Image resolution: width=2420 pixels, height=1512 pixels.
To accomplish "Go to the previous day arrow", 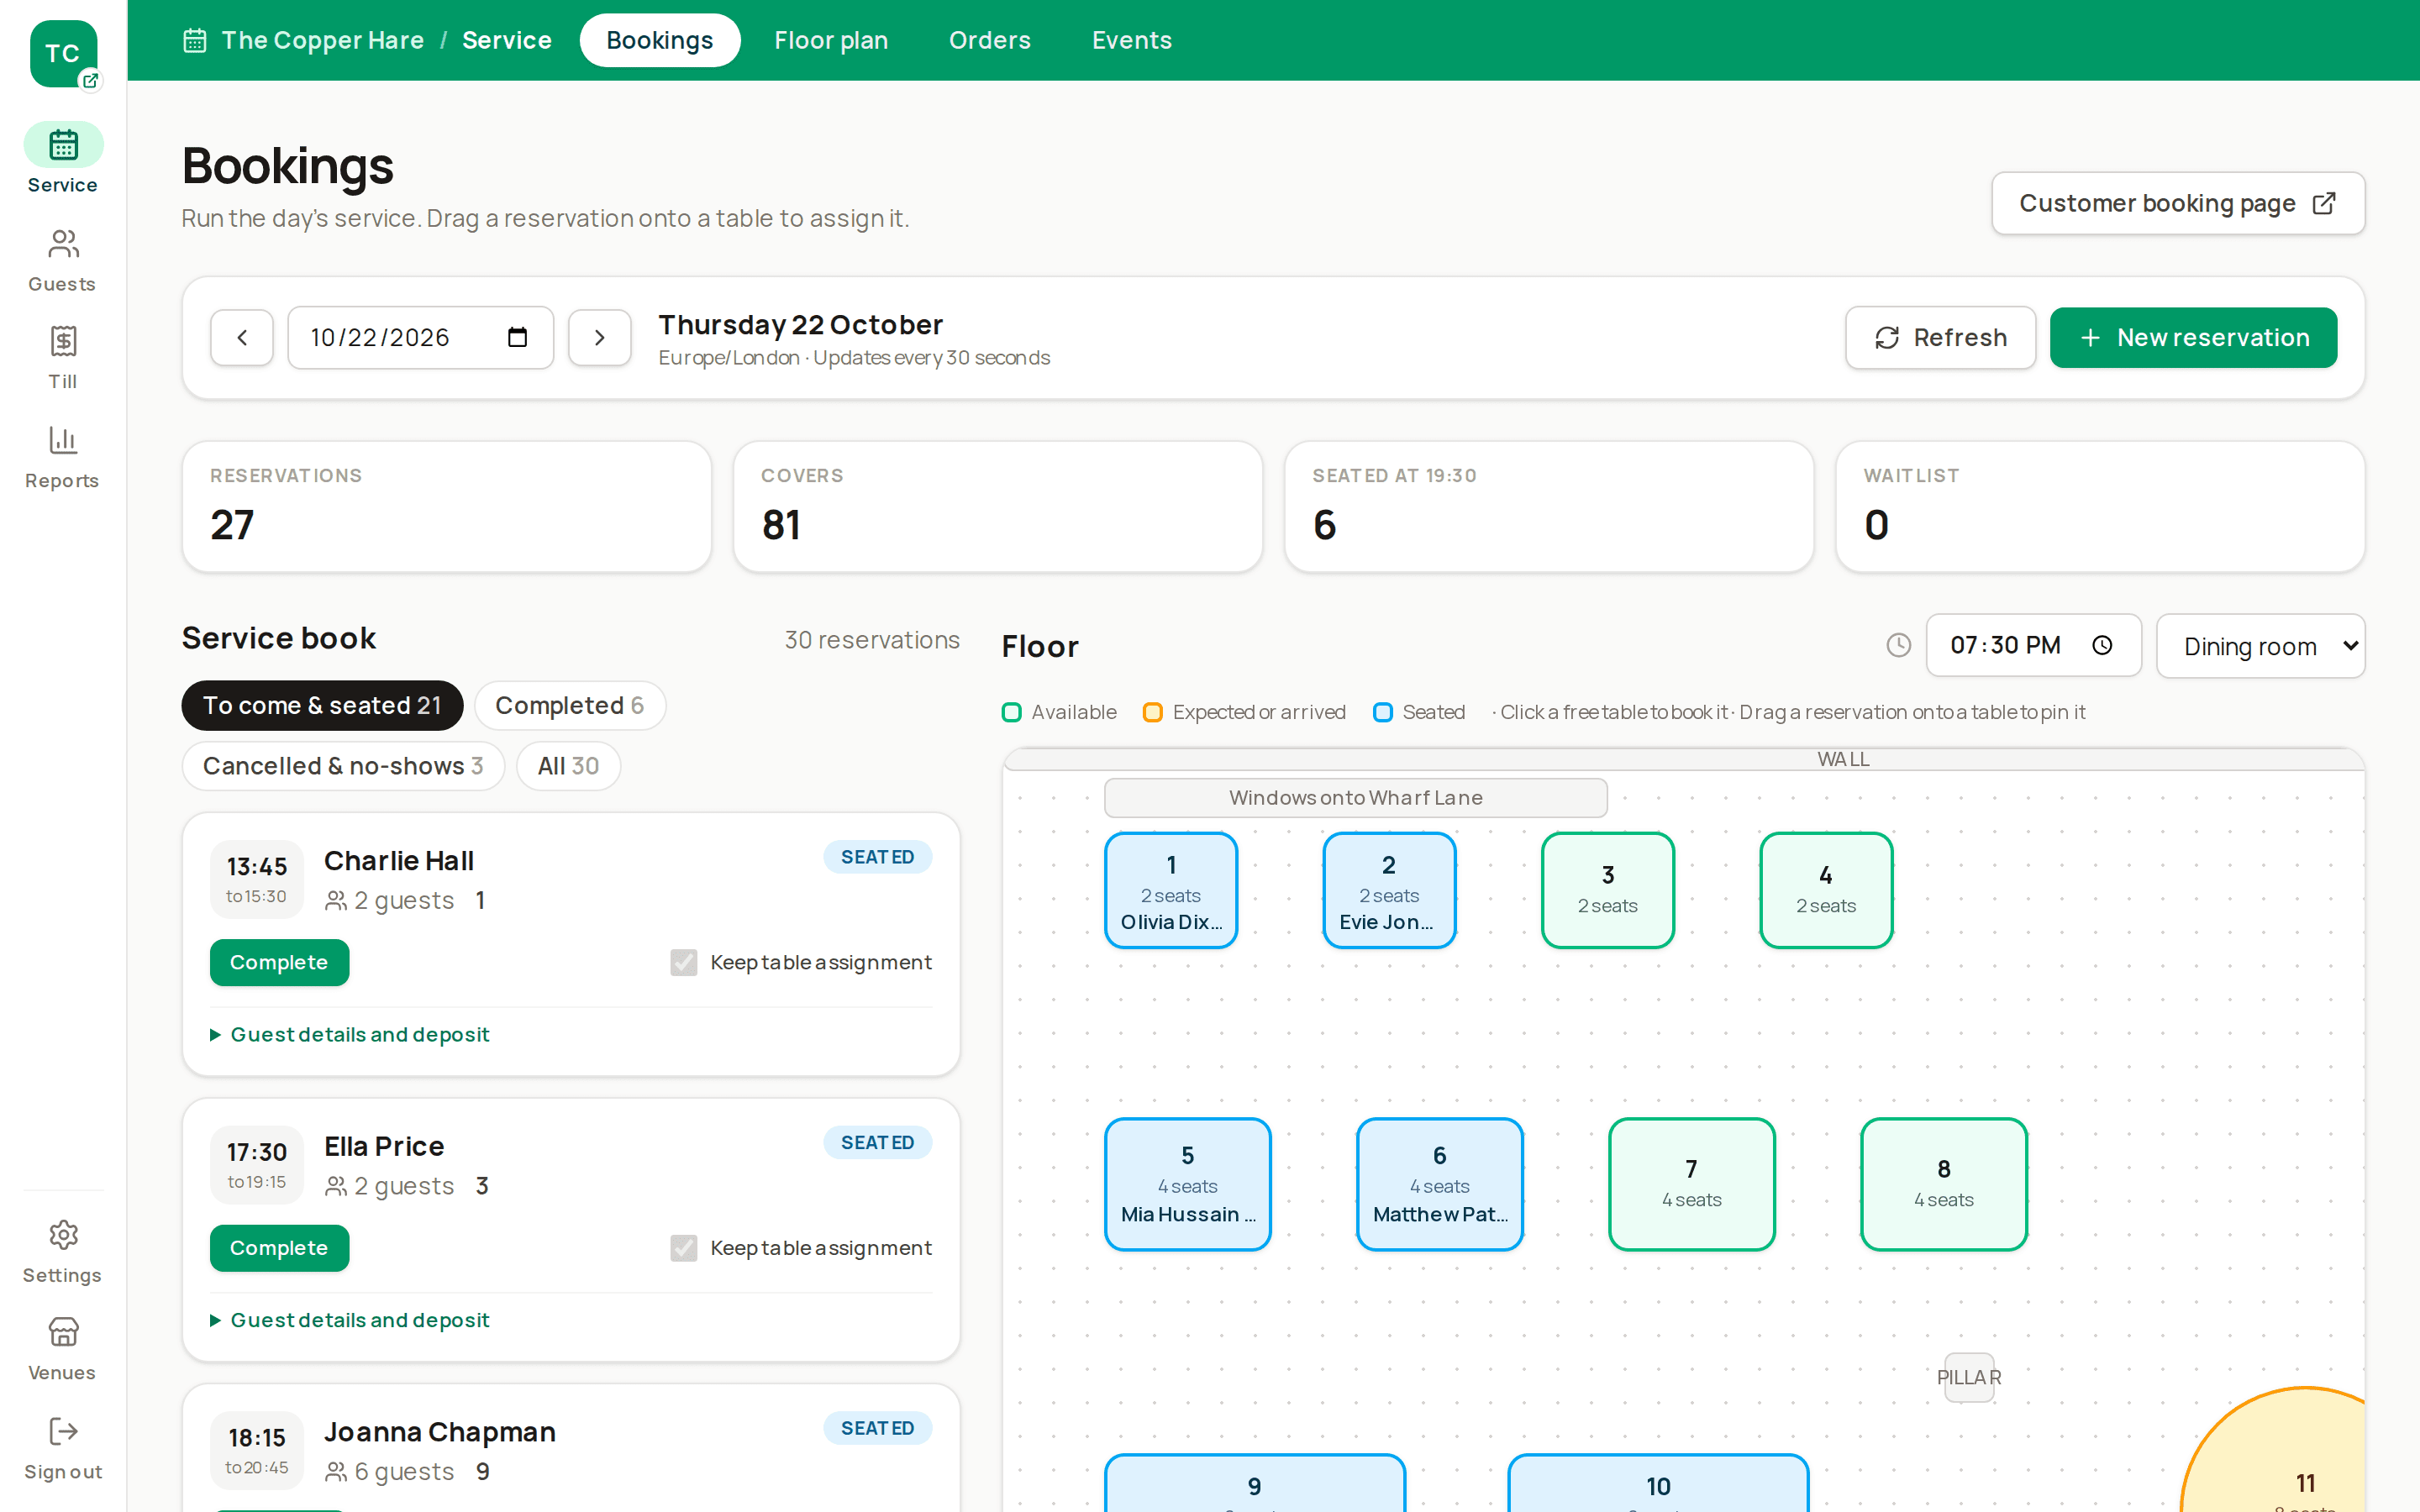I will click(x=242, y=338).
